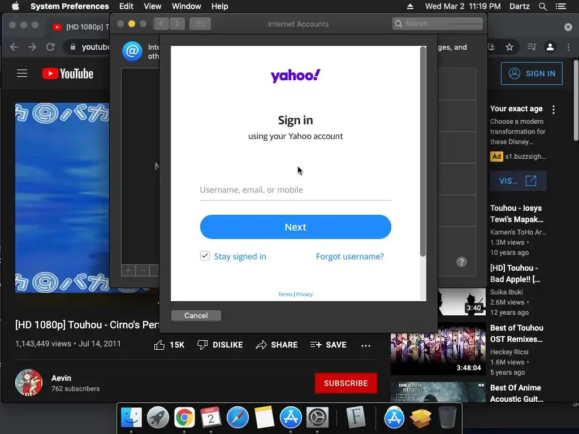Open Google Chrome in the Dock
The height and width of the screenshot is (434, 579).
(x=185, y=418)
